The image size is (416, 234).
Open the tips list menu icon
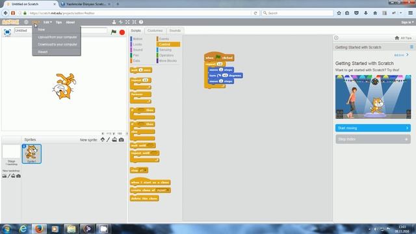click(411, 47)
